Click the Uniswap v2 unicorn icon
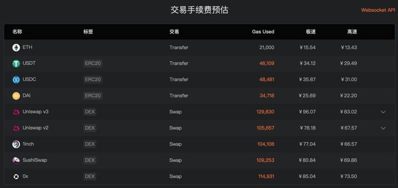Screen dimensions: 398x188 (x=16, y=128)
